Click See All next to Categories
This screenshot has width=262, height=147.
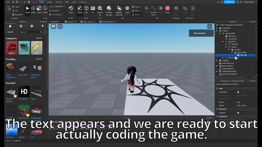(39, 38)
